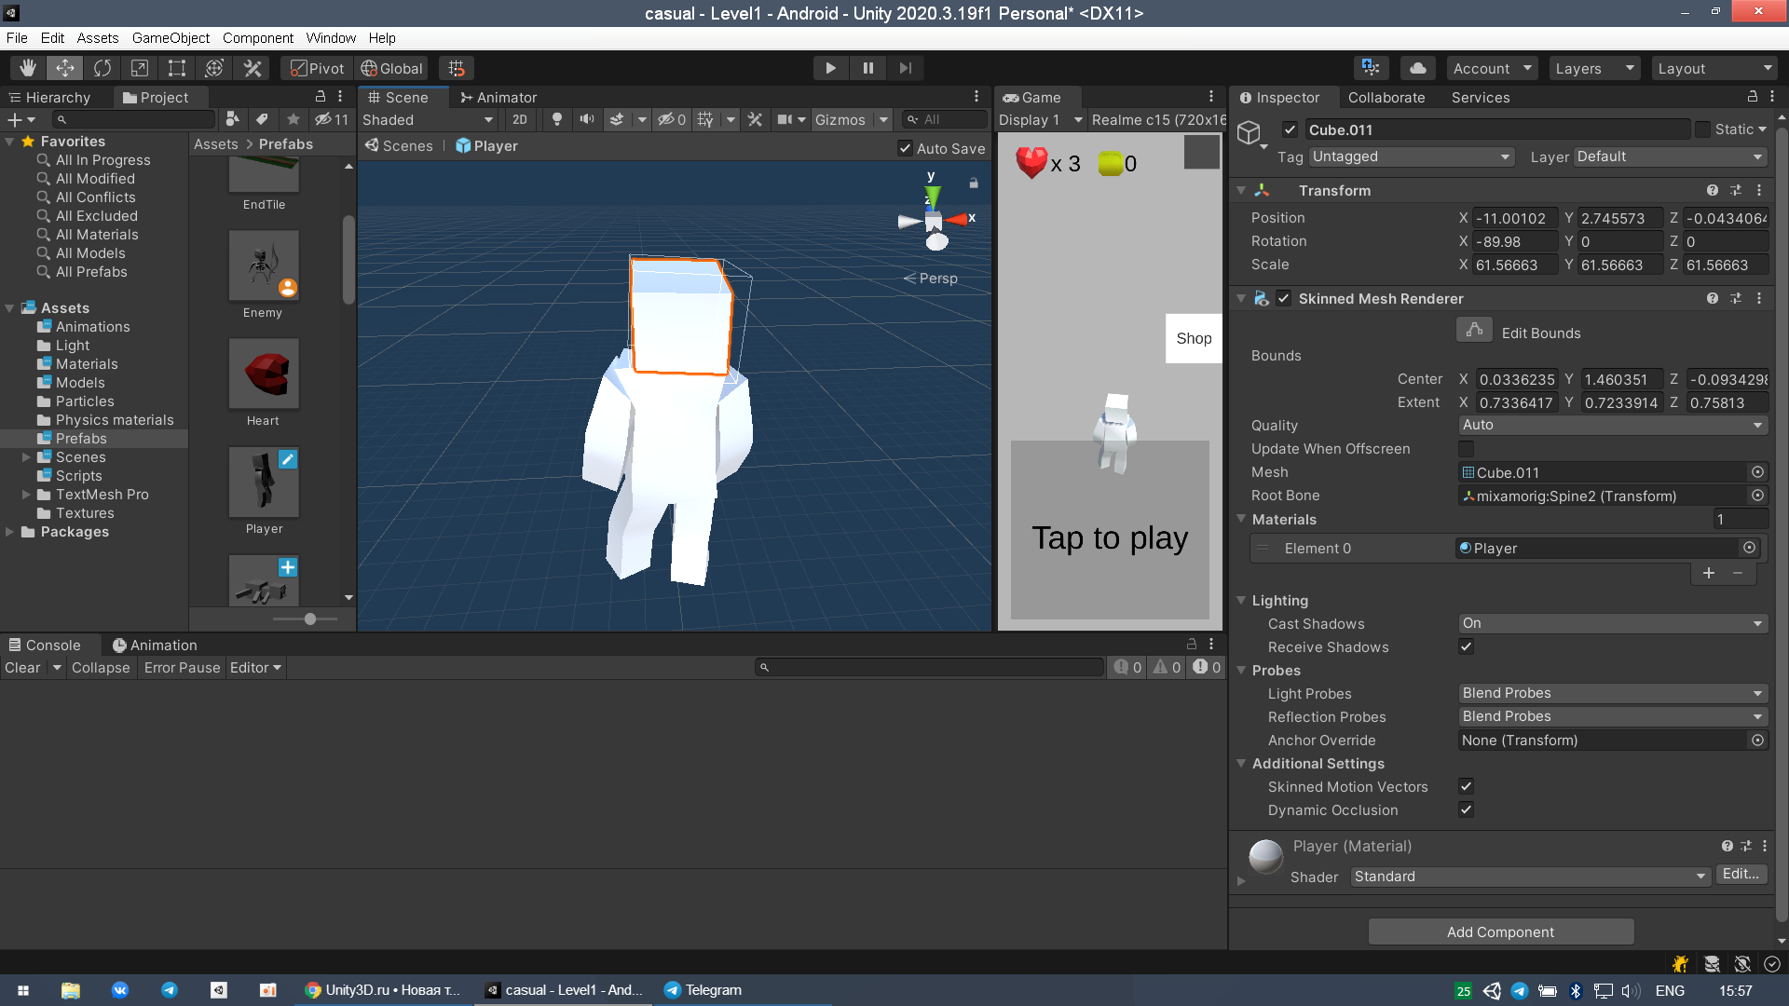Open the Layer dropdown Default
The height and width of the screenshot is (1006, 1789).
point(1670,156)
